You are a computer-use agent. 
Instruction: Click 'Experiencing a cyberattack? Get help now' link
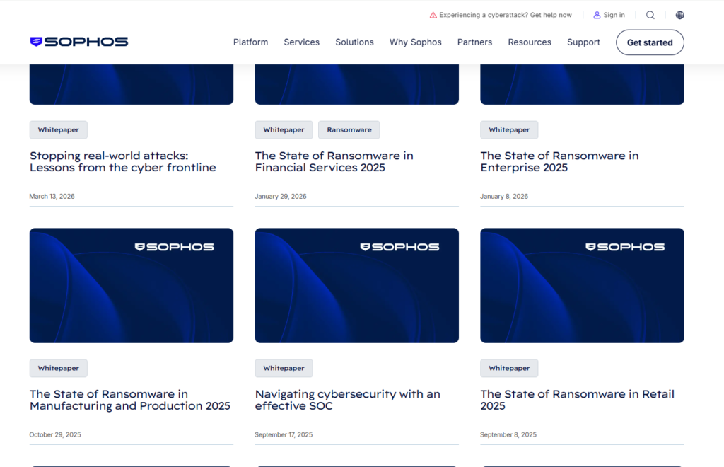[505, 15]
